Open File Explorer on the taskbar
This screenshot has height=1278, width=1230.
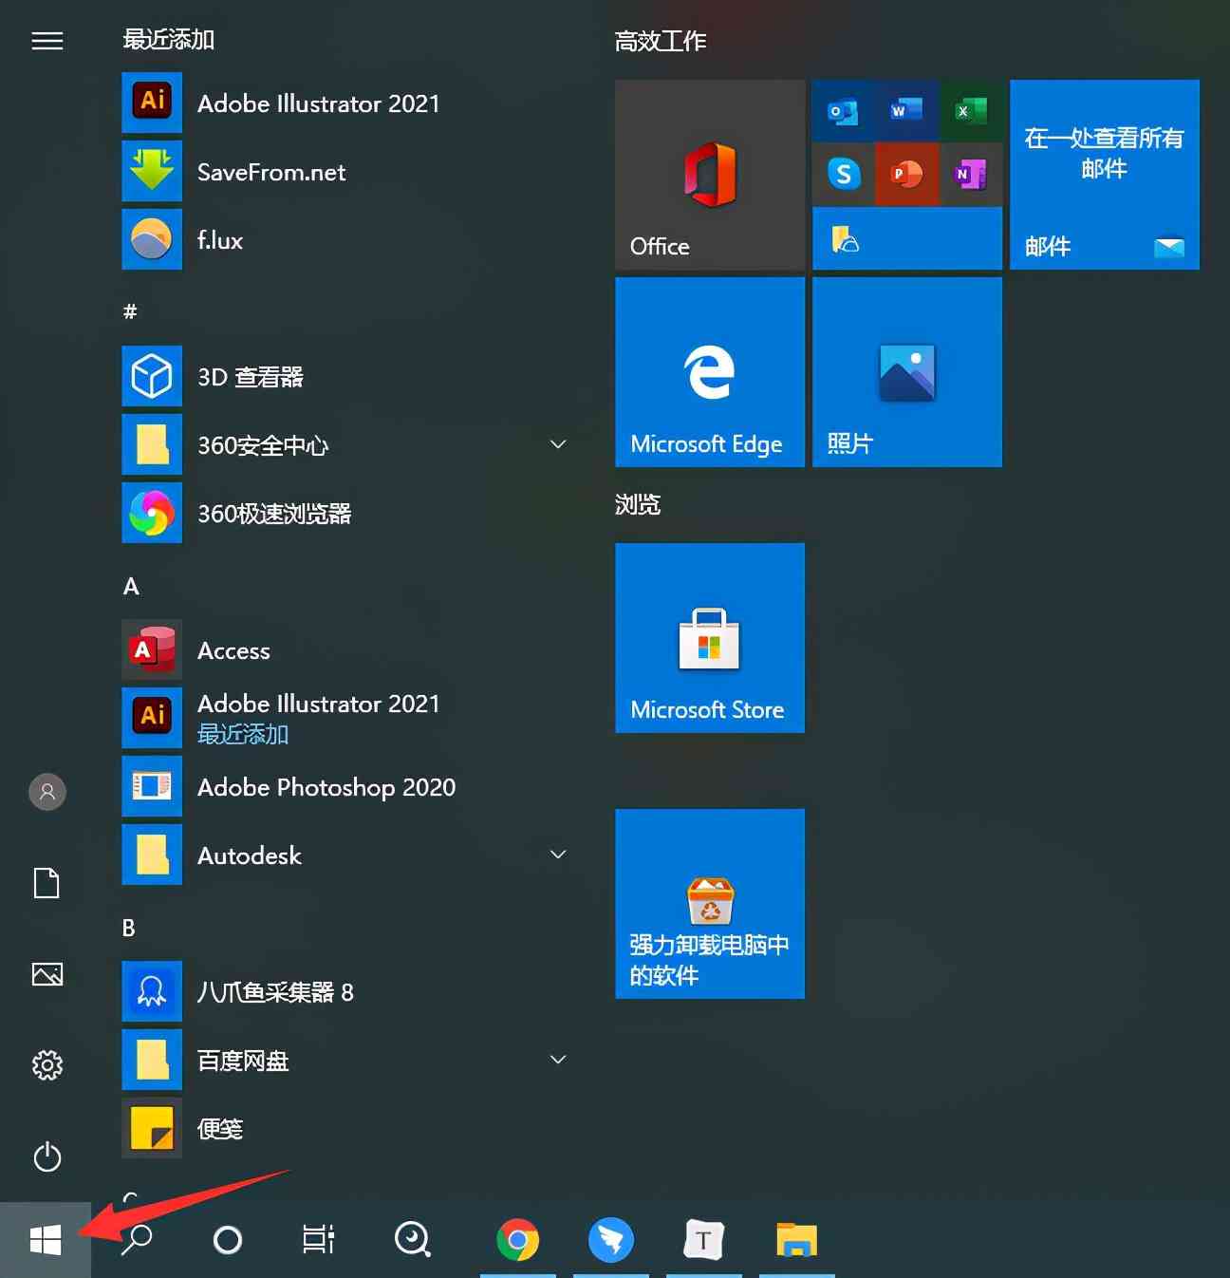pos(797,1239)
